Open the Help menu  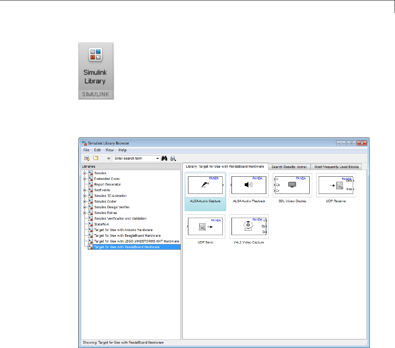click(123, 150)
